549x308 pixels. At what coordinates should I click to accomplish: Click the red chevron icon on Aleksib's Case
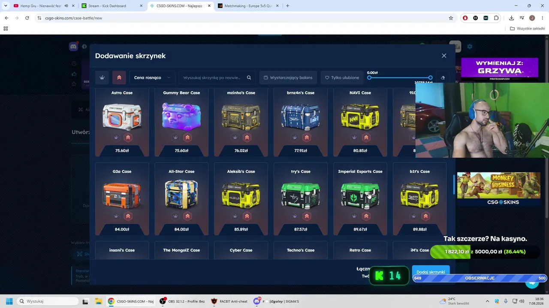[247, 216]
